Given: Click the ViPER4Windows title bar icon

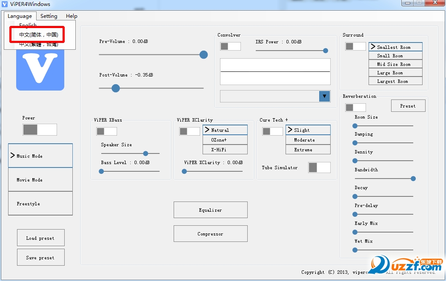Looking at the screenshot, I should point(5,4).
